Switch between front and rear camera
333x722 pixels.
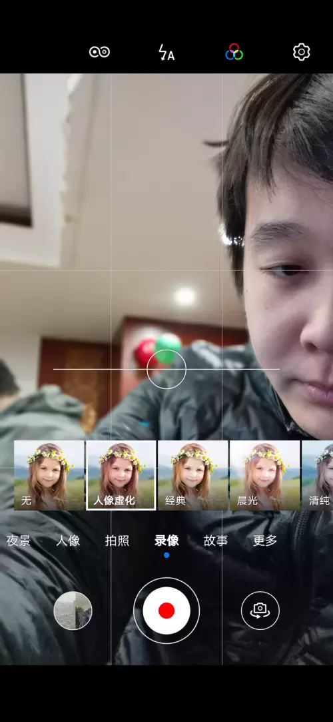(260, 611)
